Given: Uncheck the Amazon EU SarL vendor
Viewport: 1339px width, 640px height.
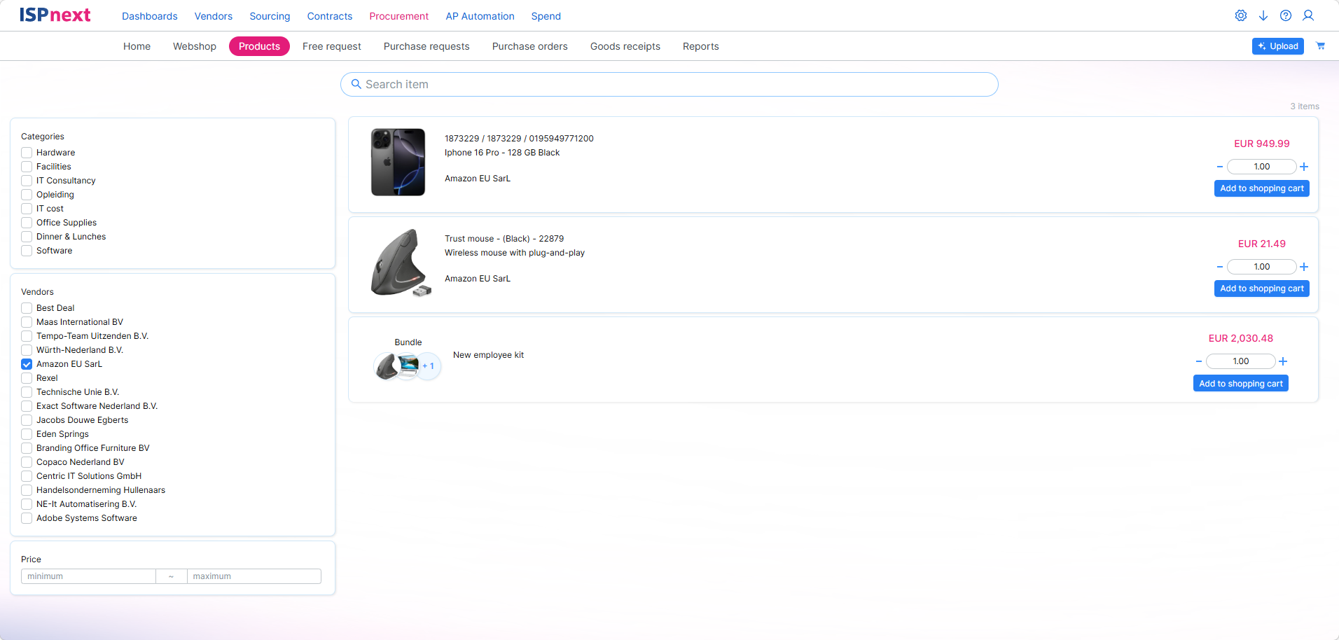Looking at the screenshot, I should (27, 364).
